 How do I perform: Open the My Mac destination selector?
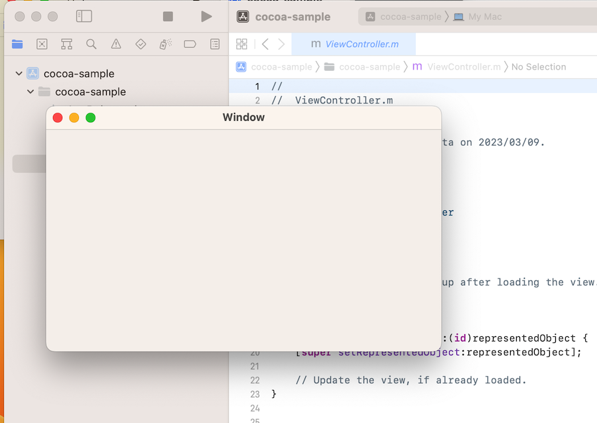(478, 17)
